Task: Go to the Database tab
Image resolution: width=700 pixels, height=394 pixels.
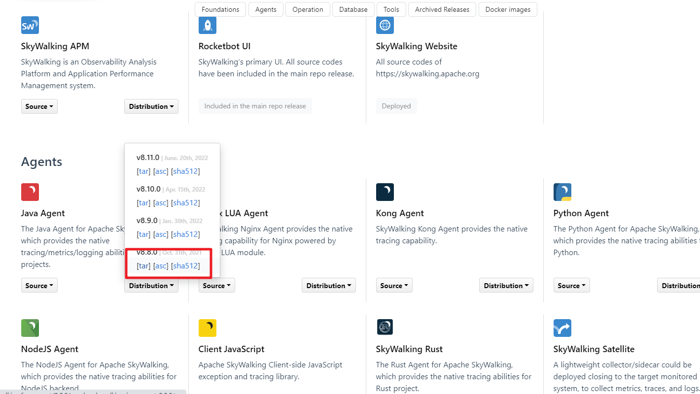Action: click(353, 9)
